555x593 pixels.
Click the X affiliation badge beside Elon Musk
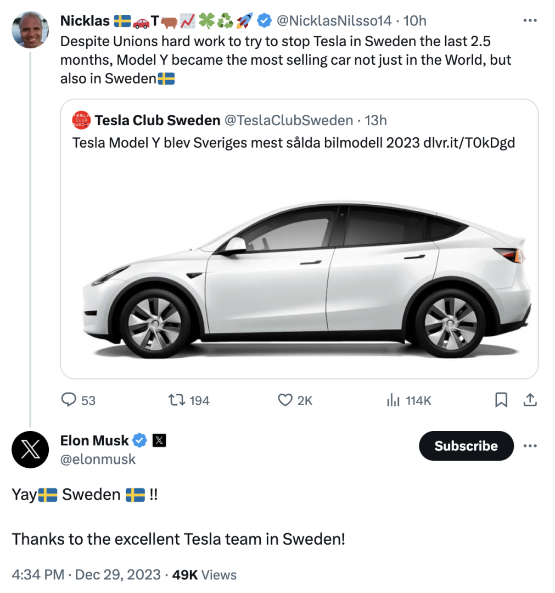pos(159,440)
